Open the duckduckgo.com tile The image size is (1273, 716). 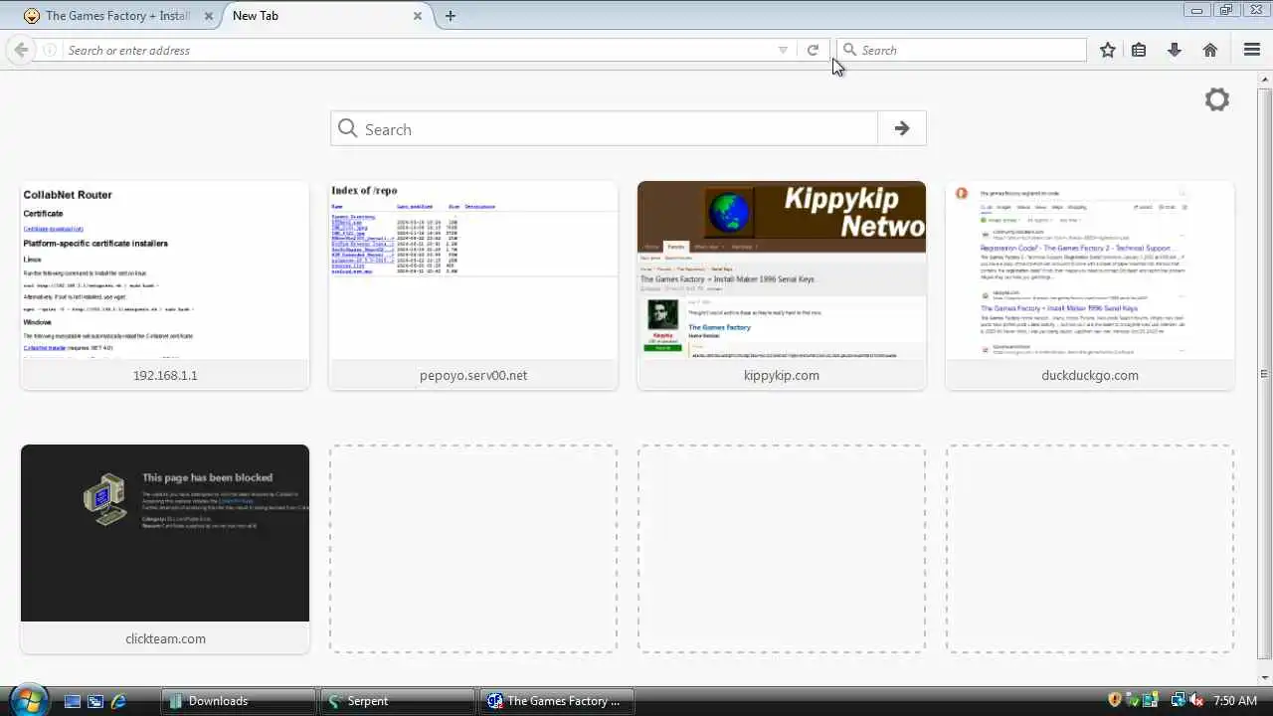pyautogui.click(x=1090, y=285)
